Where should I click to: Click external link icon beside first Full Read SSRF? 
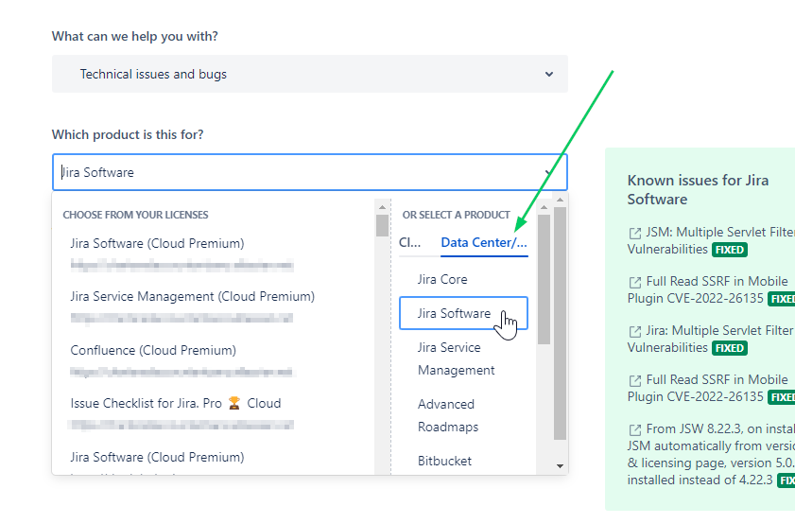click(635, 283)
